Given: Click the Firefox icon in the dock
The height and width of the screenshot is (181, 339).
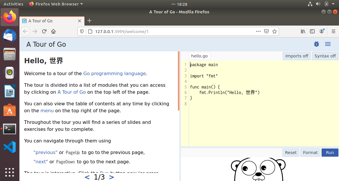Looking at the screenshot, I should click(x=10, y=17).
